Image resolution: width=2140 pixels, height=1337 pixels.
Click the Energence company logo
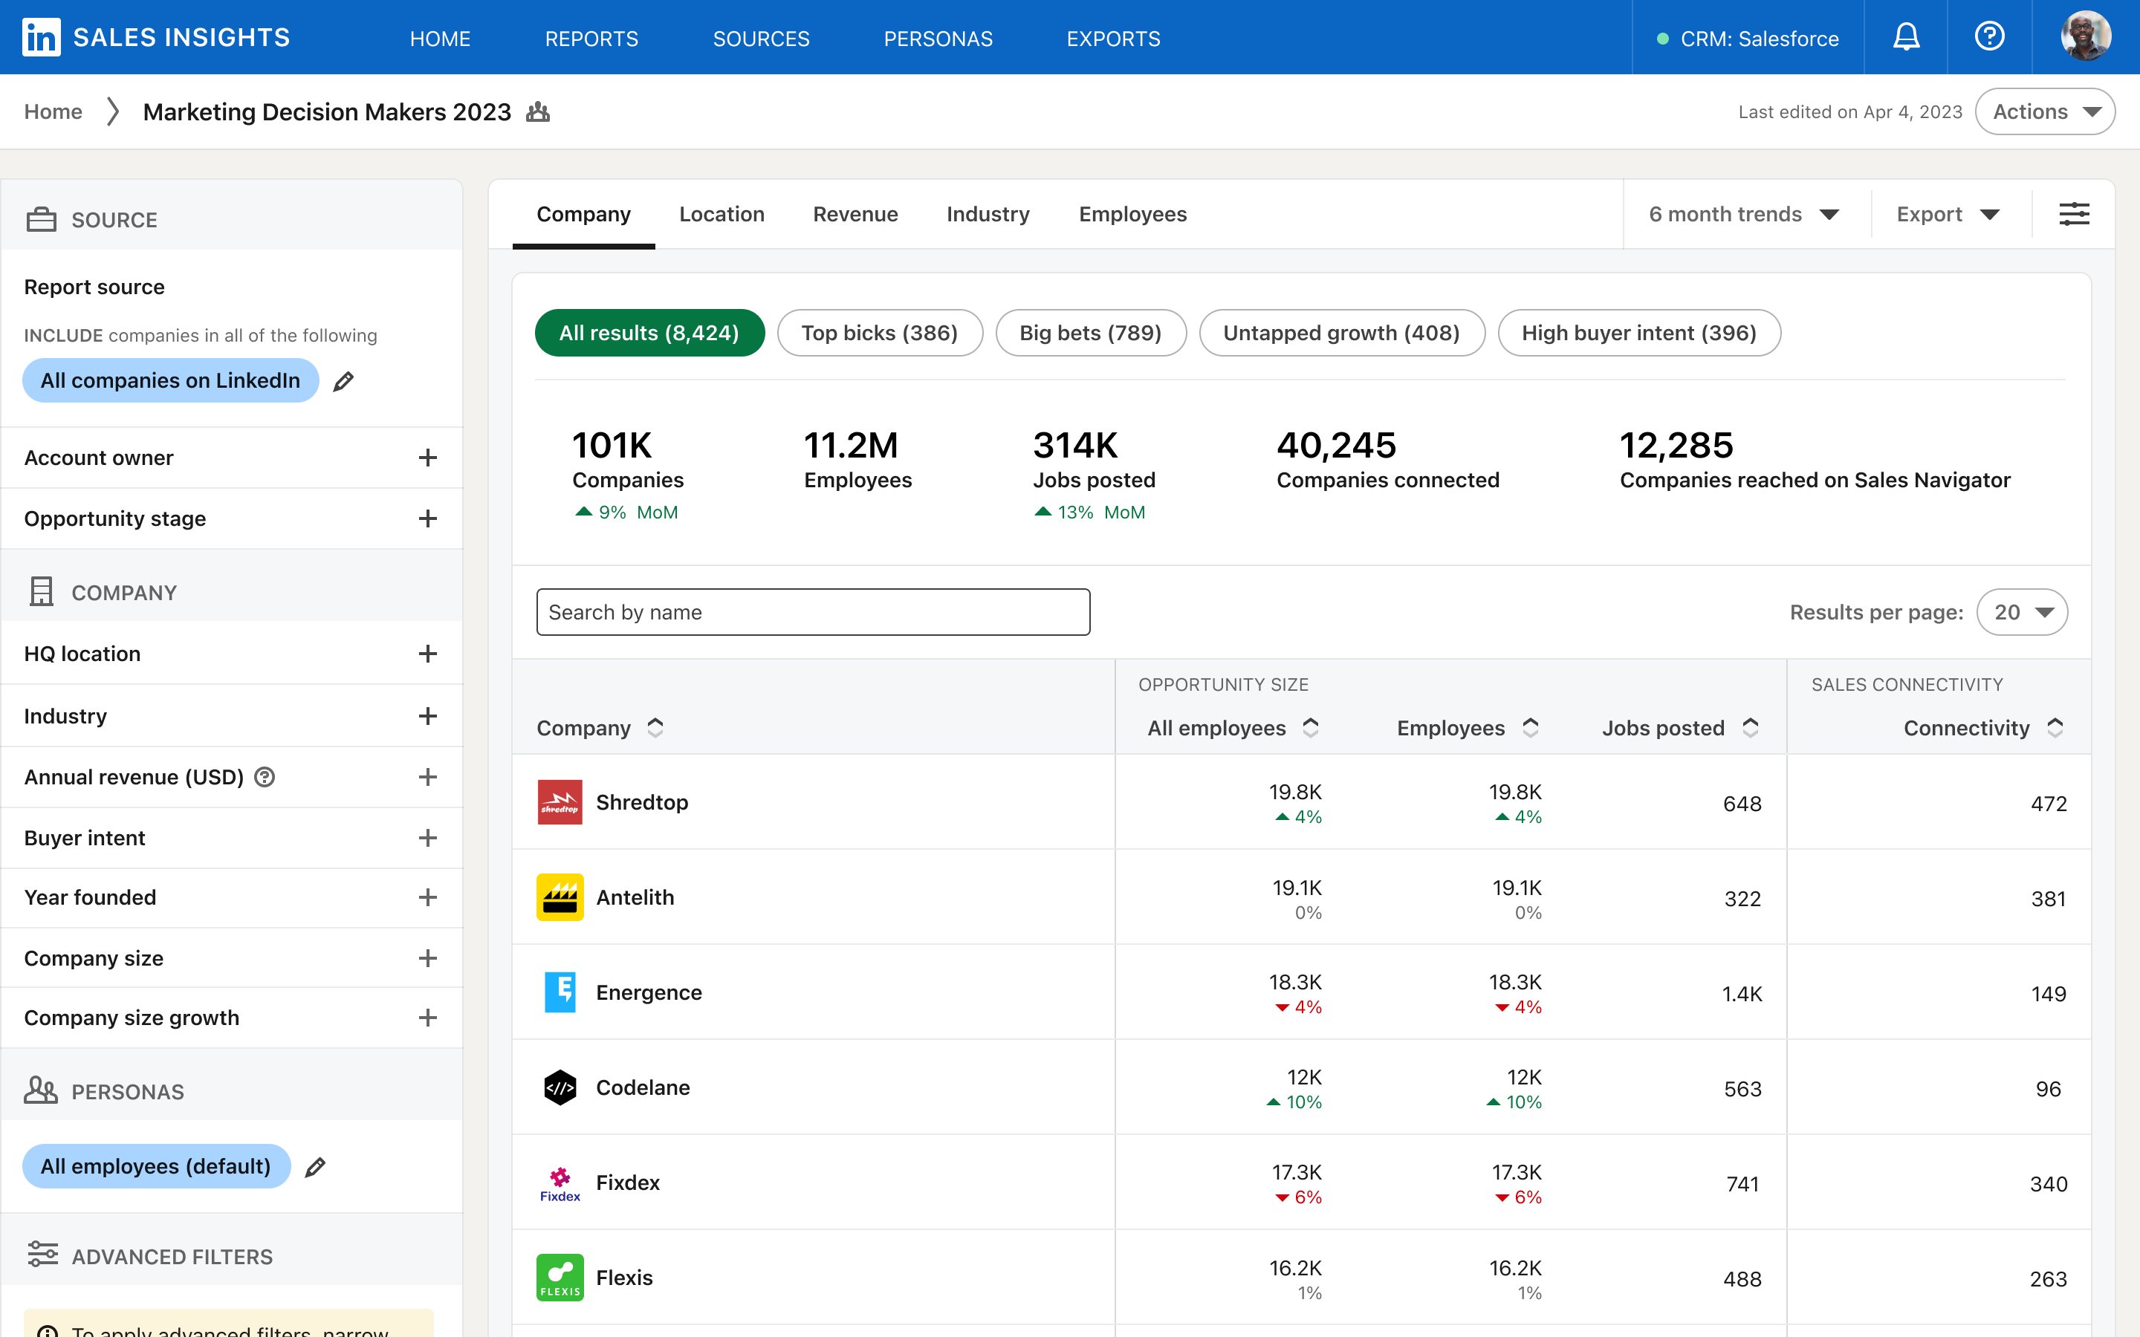click(x=560, y=992)
